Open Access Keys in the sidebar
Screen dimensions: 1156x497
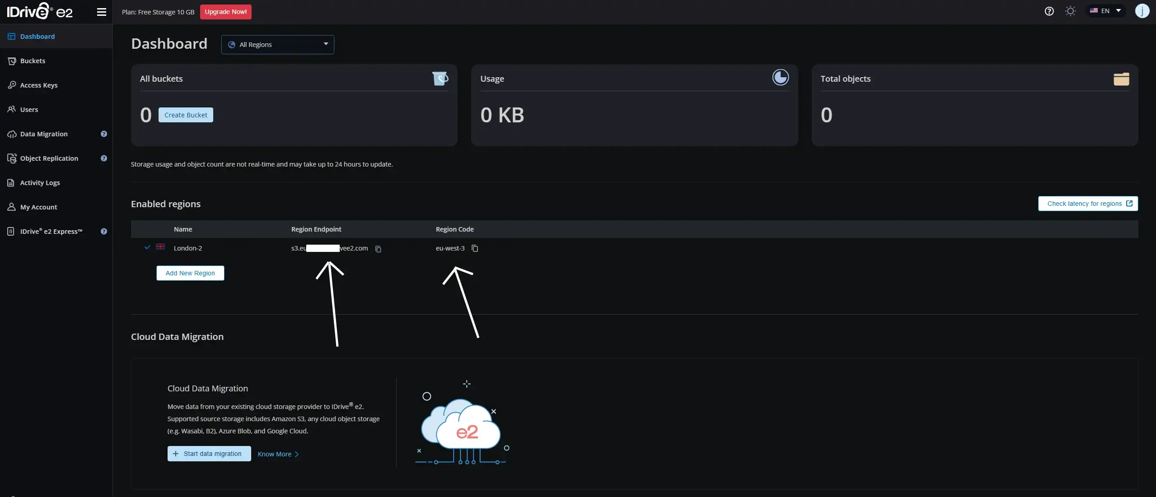click(56, 85)
